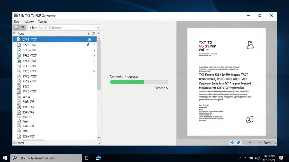The width and height of the screenshot is (289, 162).
Task: Select the EXZB-TXT file in list
Action: point(54,45)
